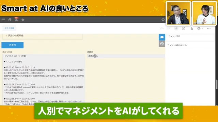Open the notifications bell icon
This screenshot has width=218, height=122.
click(x=16, y=20)
